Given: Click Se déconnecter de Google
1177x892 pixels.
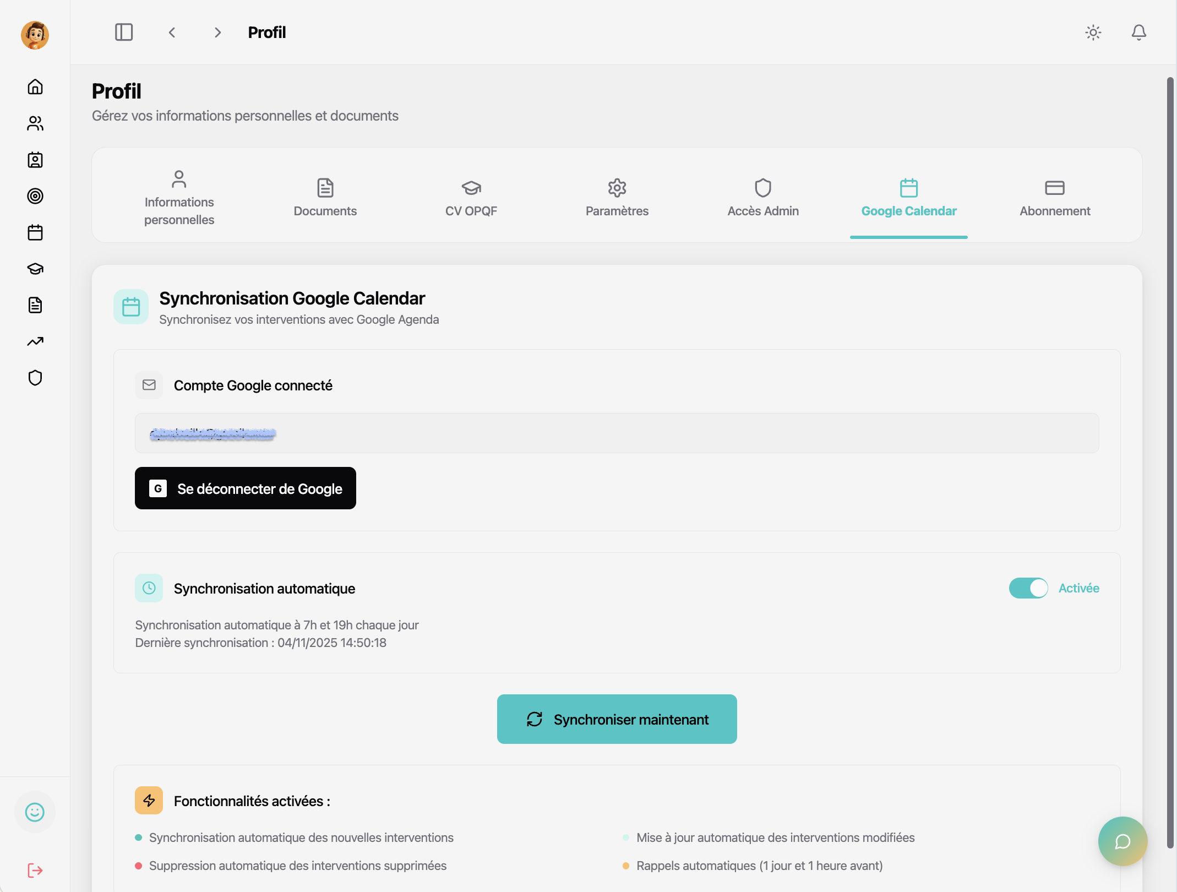Looking at the screenshot, I should tap(245, 488).
